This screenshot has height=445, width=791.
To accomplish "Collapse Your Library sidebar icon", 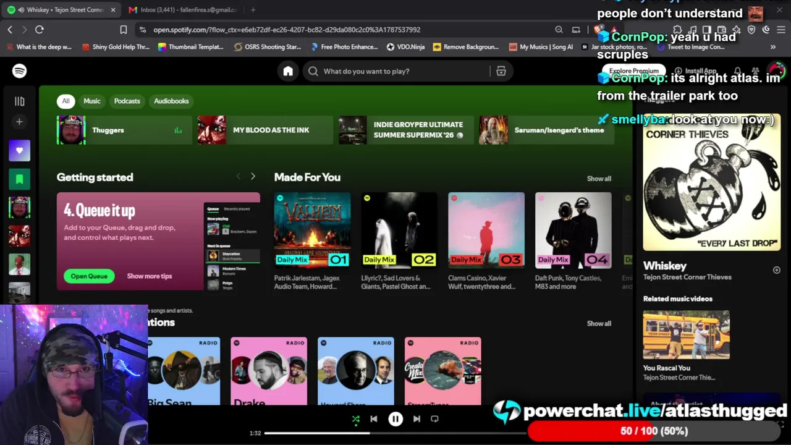I will (19, 101).
